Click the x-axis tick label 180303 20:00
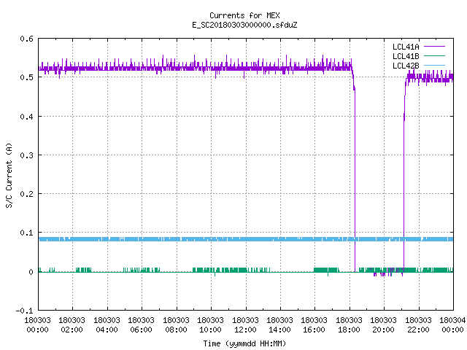 [383, 325]
